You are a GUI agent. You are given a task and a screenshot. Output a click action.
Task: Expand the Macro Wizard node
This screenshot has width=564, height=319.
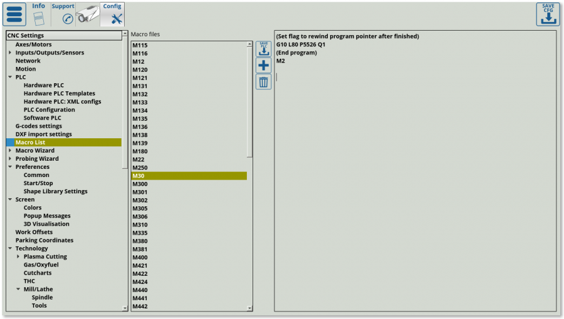tap(10, 150)
